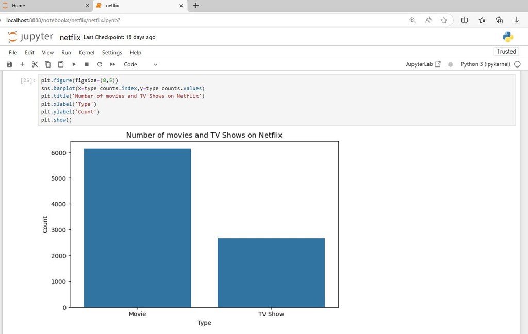Open browser downloads icon
Screen dimensions: 528x334
[517, 20]
